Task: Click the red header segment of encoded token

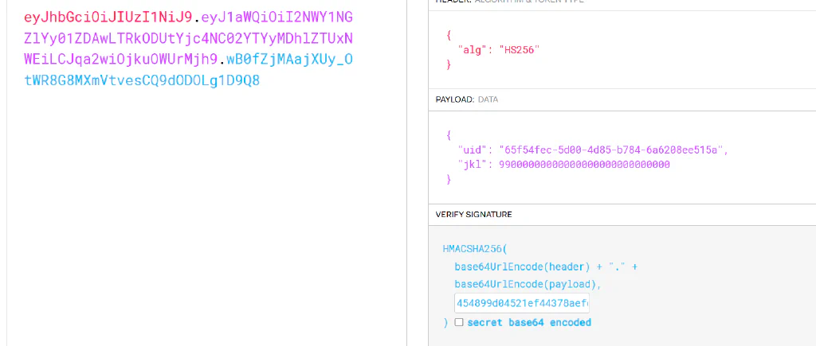Action: [108, 17]
